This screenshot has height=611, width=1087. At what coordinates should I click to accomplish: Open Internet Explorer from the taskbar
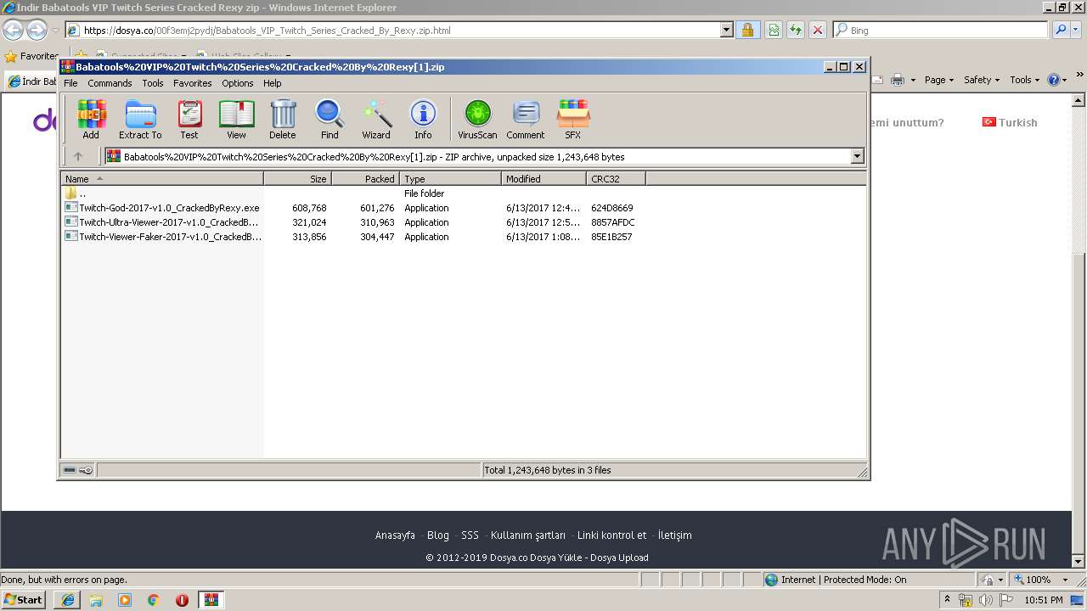(x=68, y=600)
